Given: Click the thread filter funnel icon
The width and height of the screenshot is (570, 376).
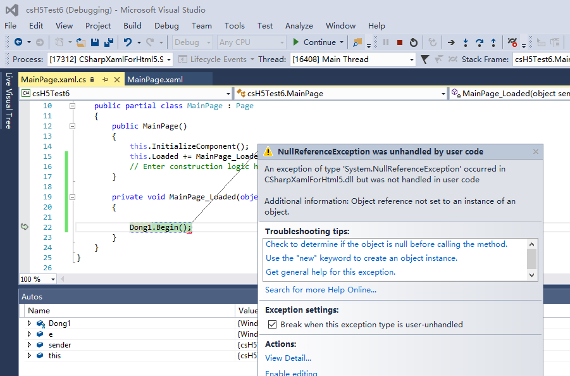Looking at the screenshot, I should 424,60.
